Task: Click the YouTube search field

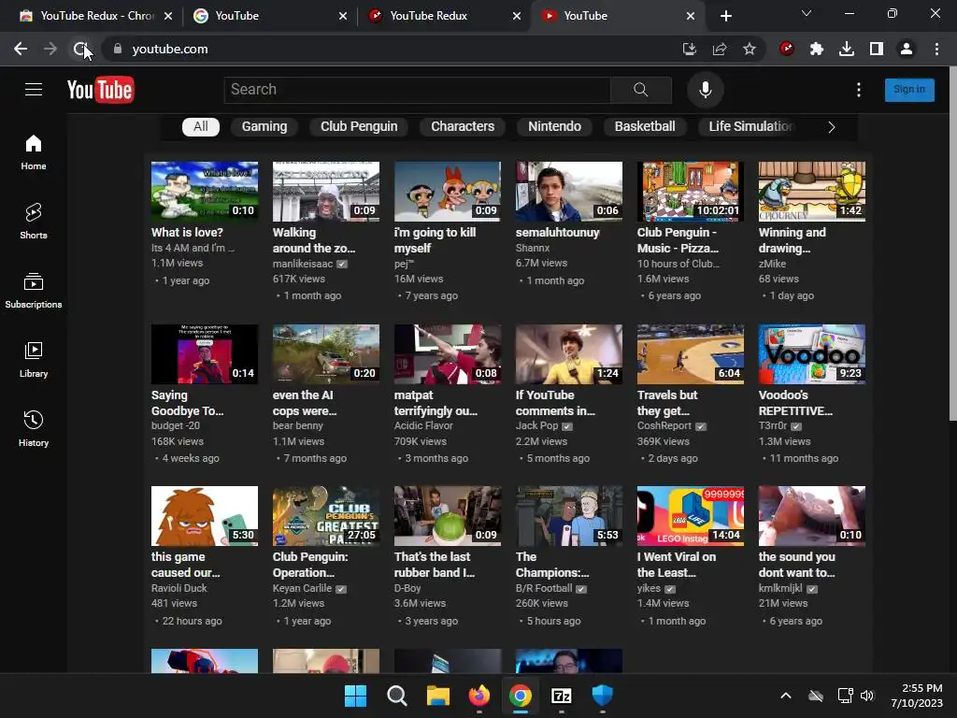Action: [x=418, y=90]
